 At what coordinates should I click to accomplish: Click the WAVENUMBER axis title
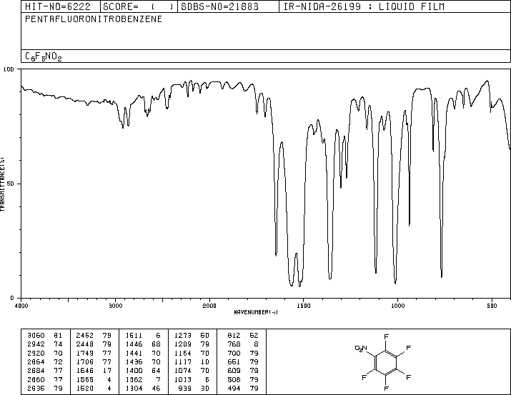(256, 312)
